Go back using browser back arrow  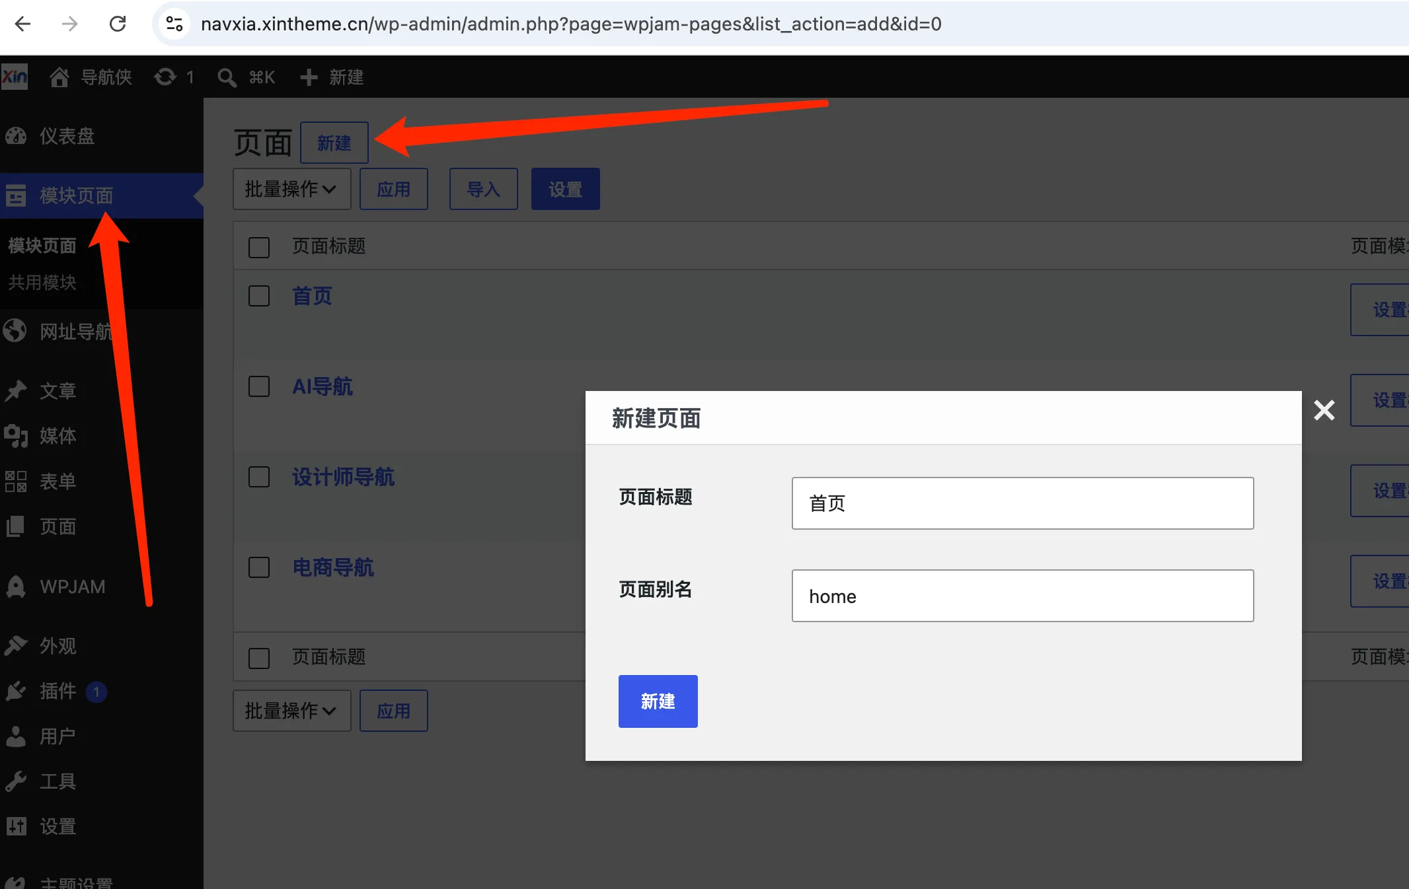23,24
